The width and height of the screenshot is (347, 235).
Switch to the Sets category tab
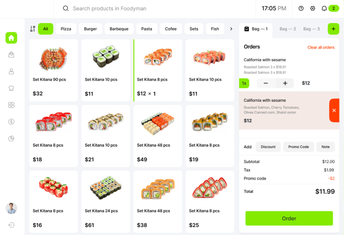click(194, 29)
